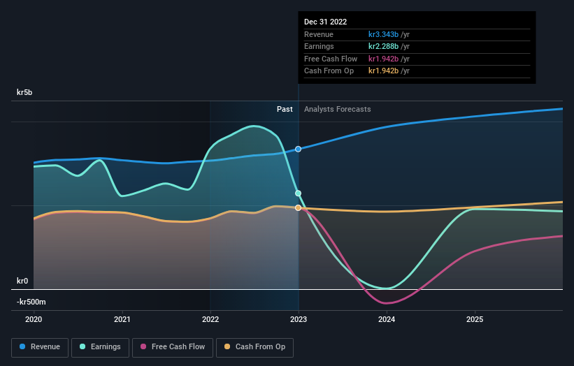Toggle the Cash From Op legend series

coord(254,347)
